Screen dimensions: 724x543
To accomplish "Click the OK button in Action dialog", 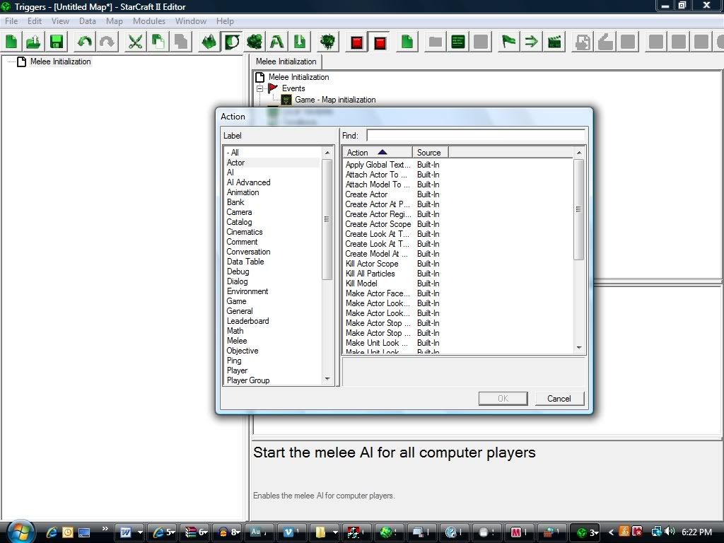I will [503, 399].
